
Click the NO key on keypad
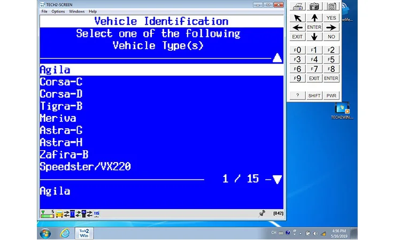tap(331, 37)
